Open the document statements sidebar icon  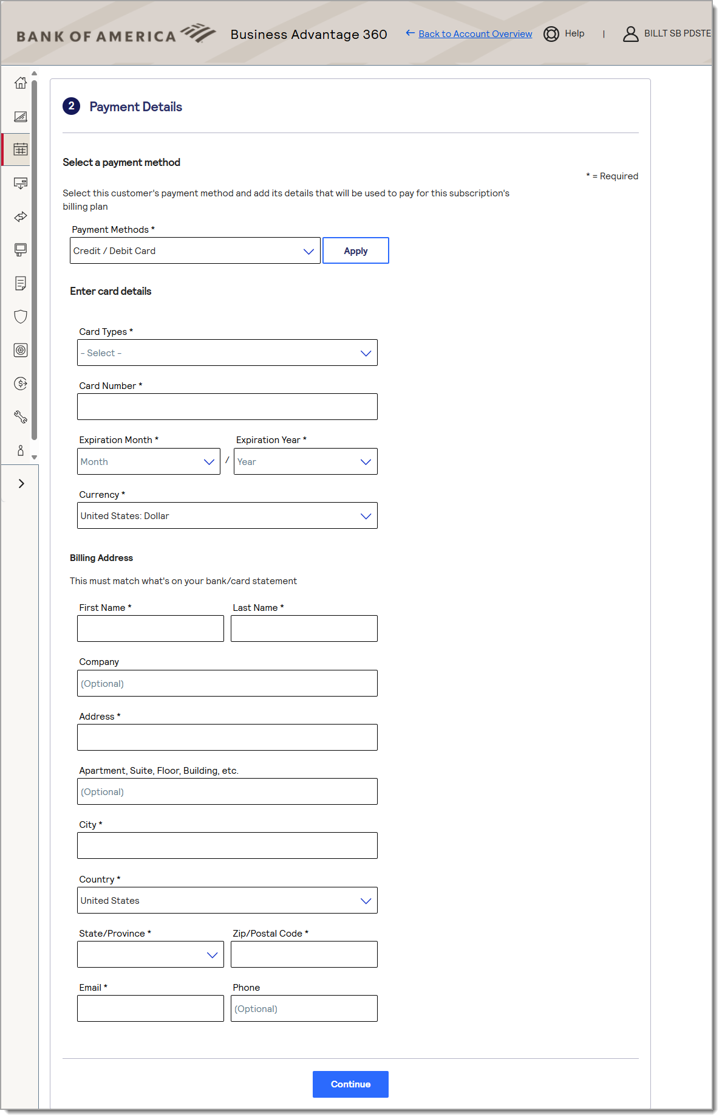pos(21,283)
